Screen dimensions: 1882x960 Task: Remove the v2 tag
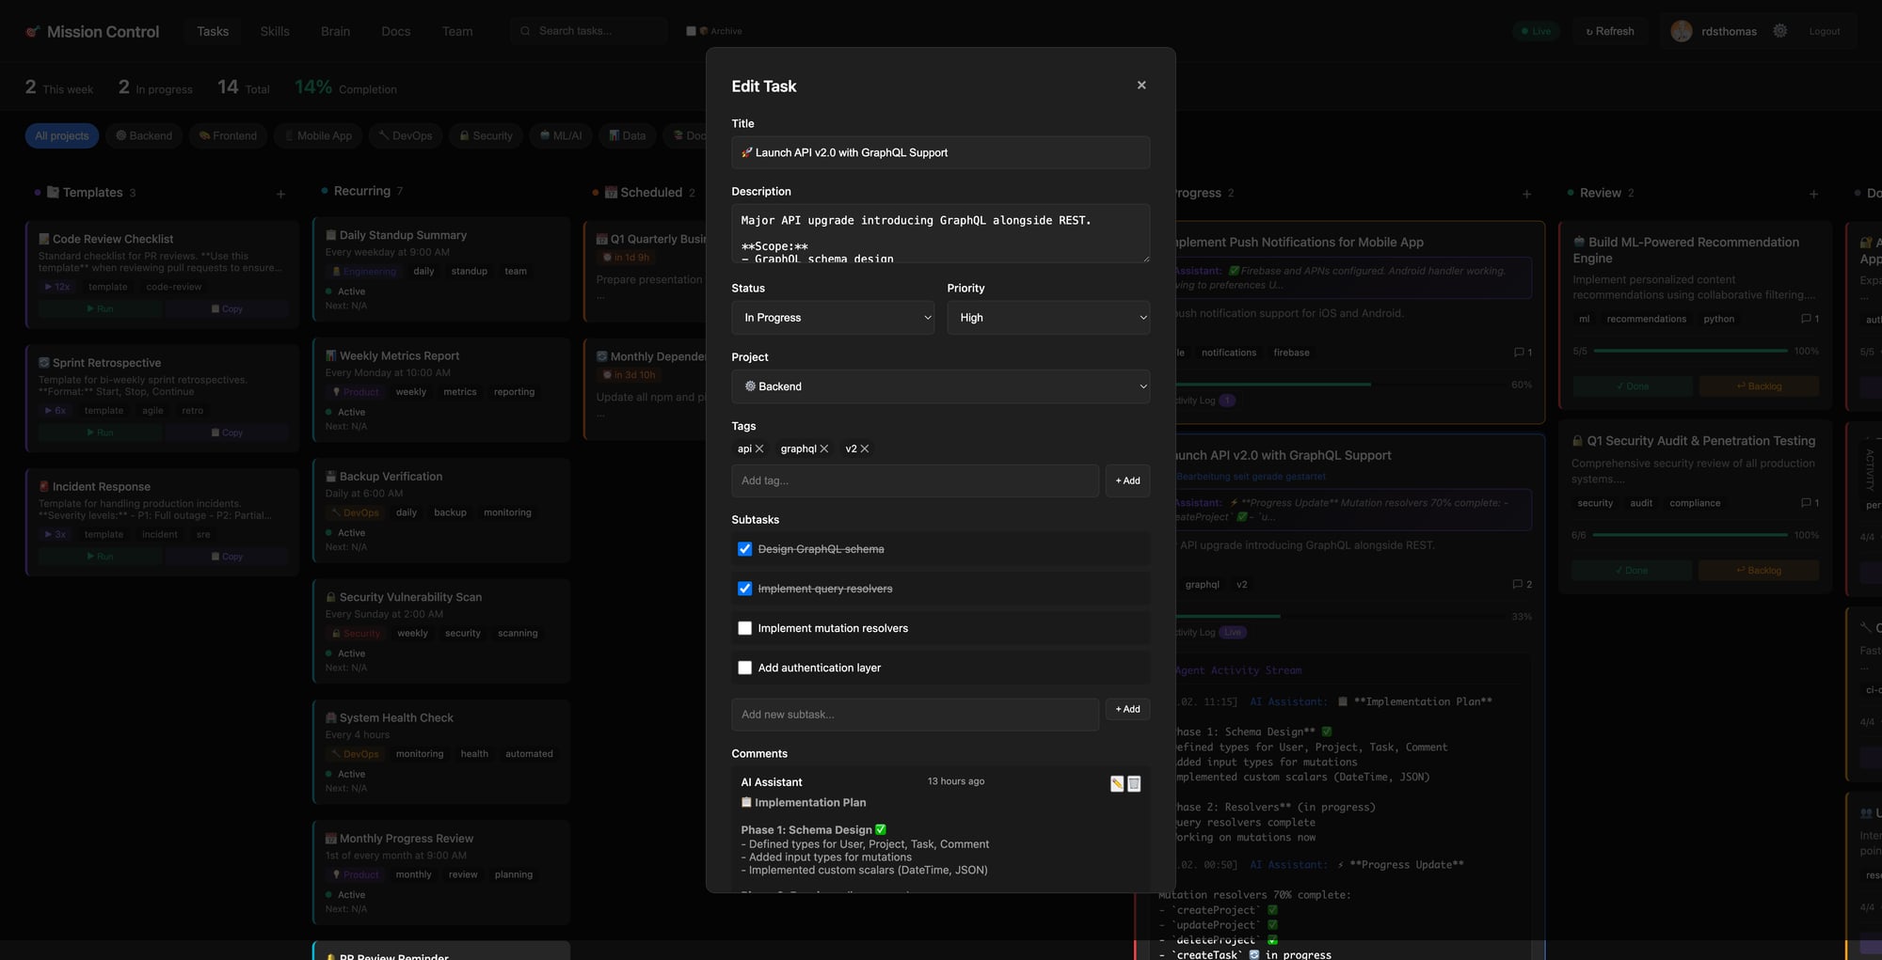point(865,449)
